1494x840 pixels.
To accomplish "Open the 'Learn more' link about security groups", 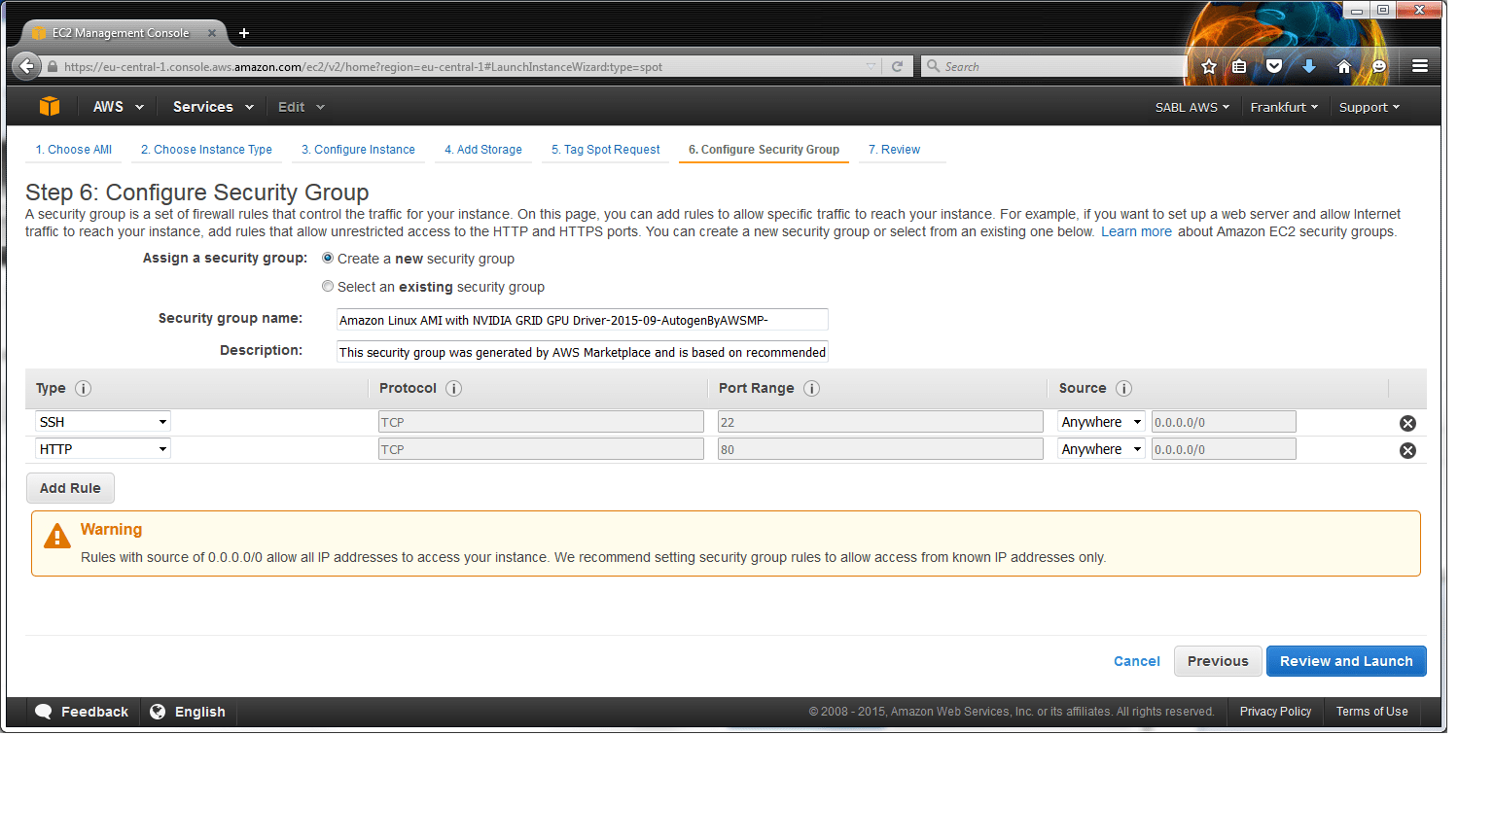I will click(x=1136, y=231).
